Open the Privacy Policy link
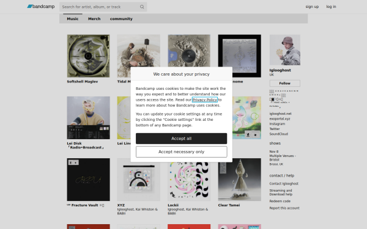This screenshot has height=229, width=367. click(x=204, y=100)
